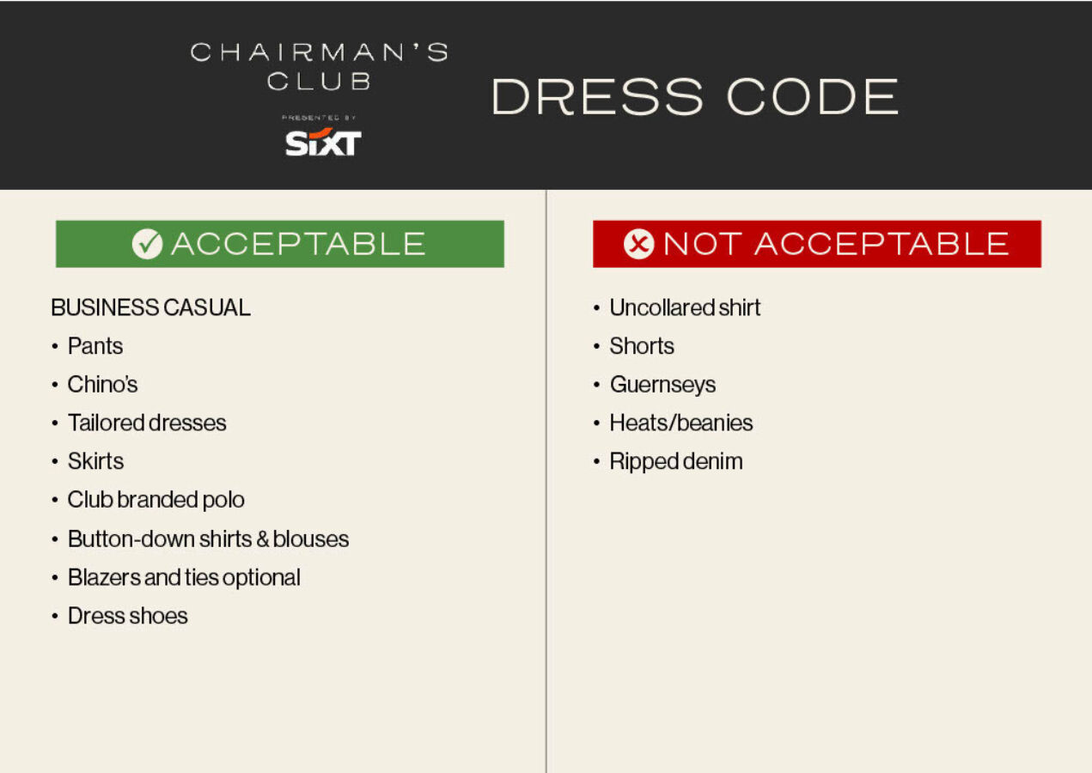The image size is (1092, 773).
Task: Select Tailored dresses text
Action: [147, 423]
